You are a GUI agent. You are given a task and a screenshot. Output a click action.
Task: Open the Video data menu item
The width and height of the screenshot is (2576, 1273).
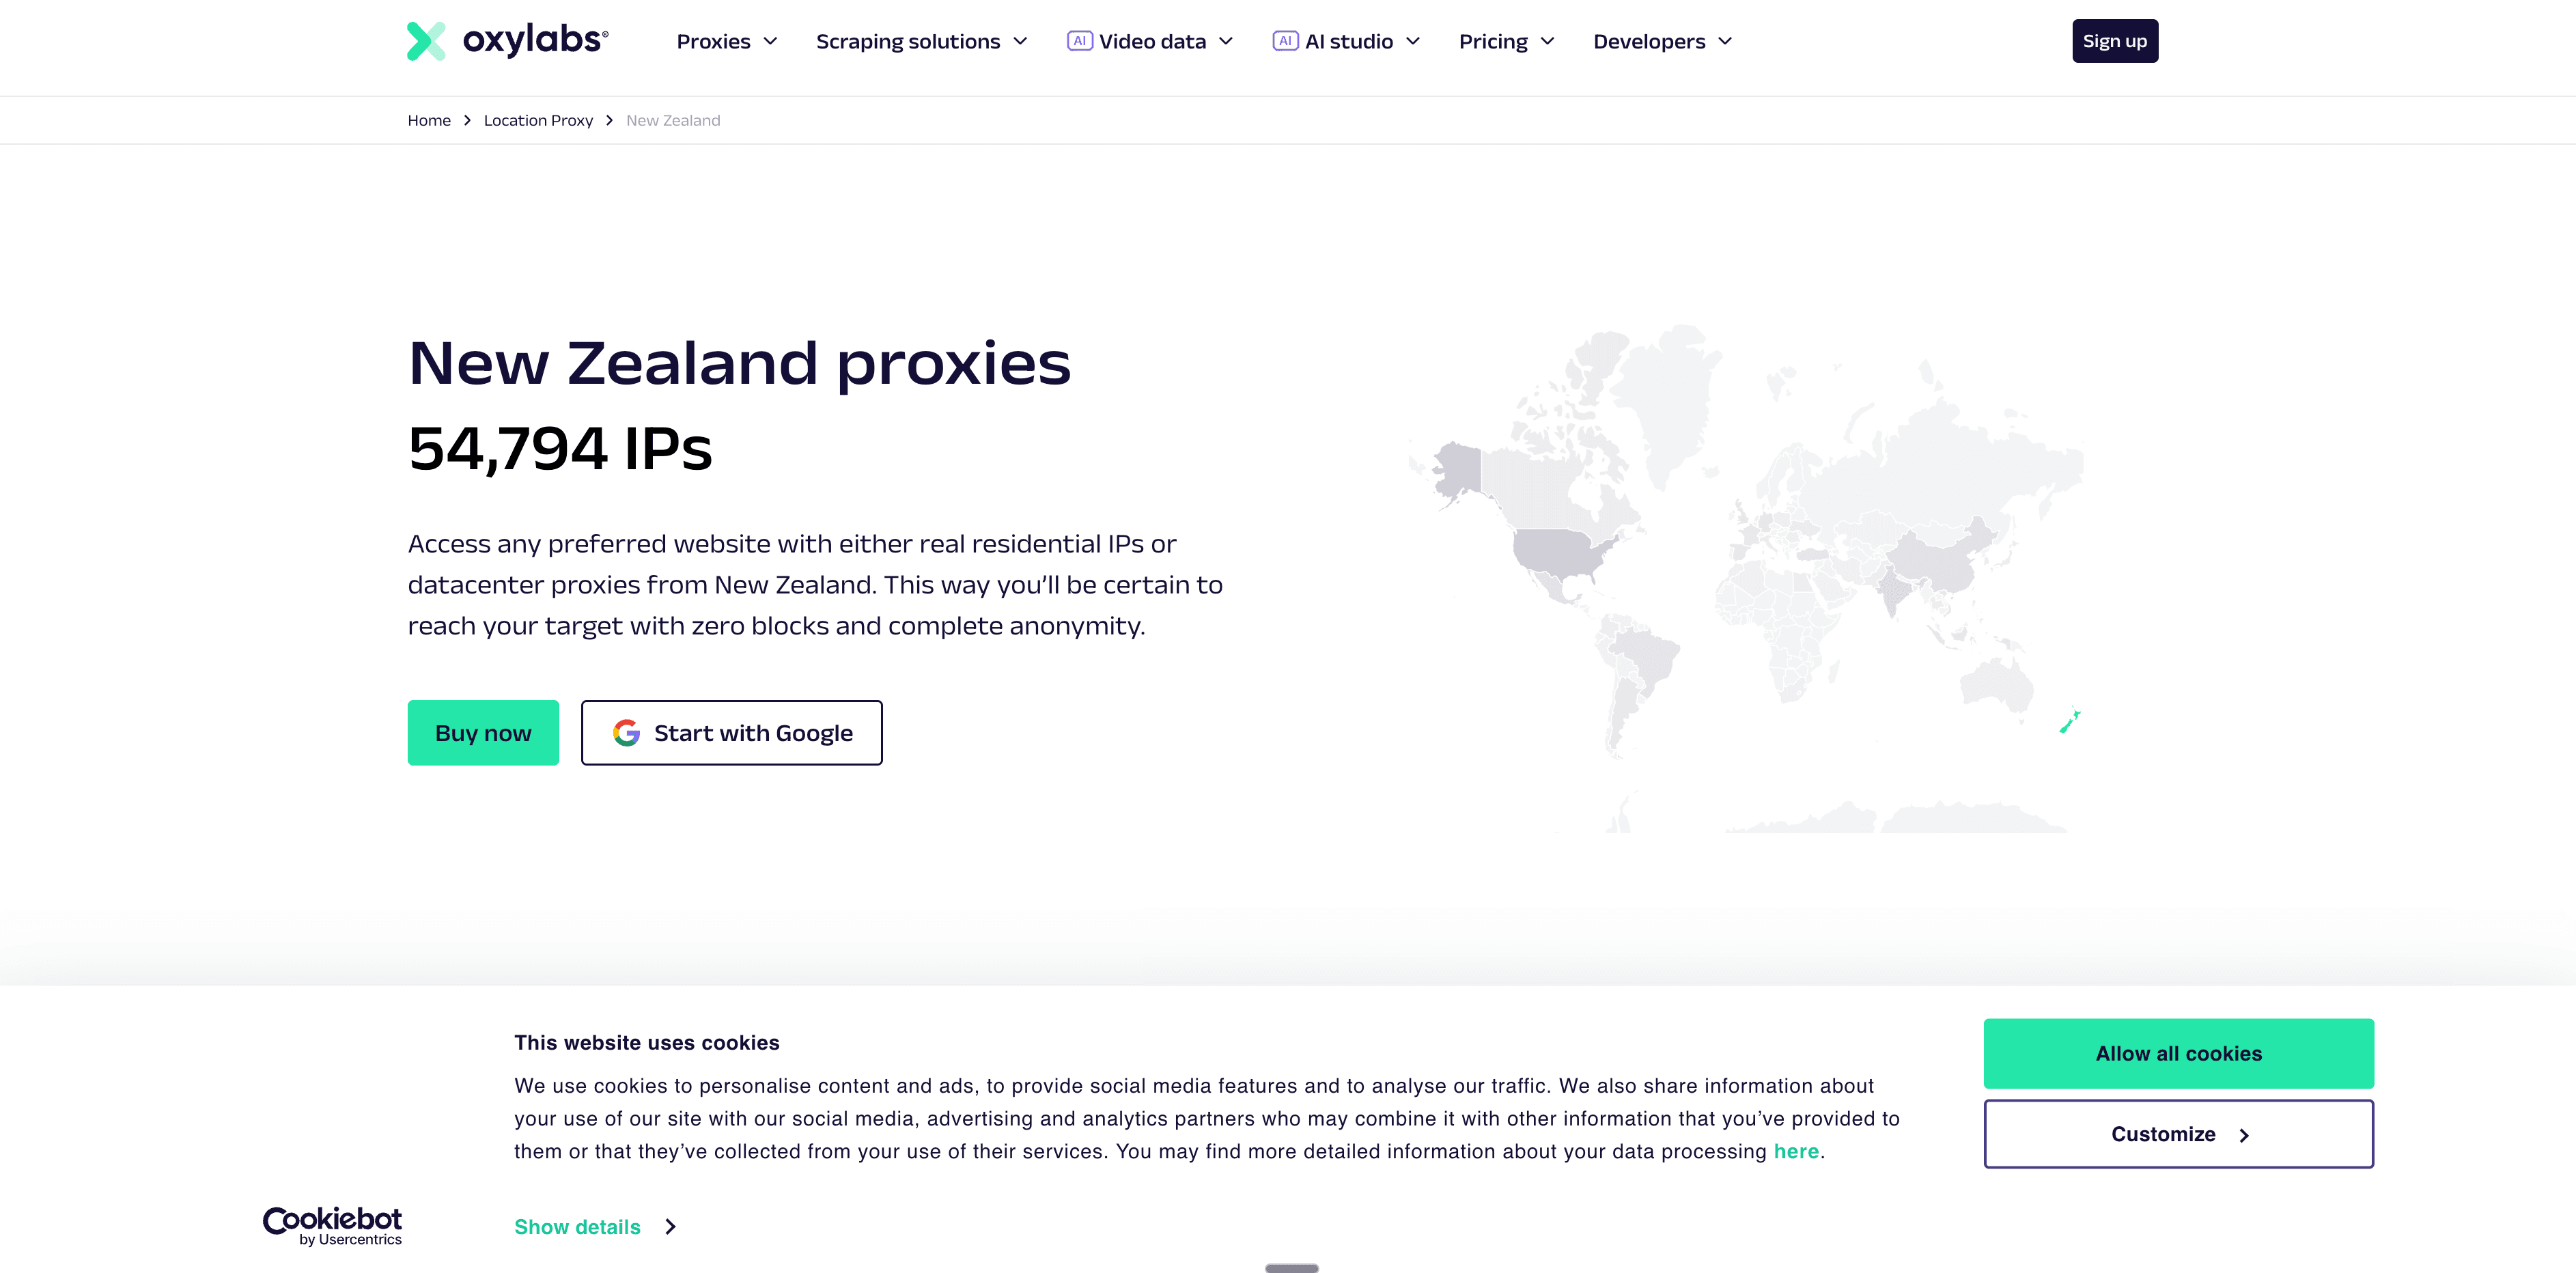(x=1152, y=41)
